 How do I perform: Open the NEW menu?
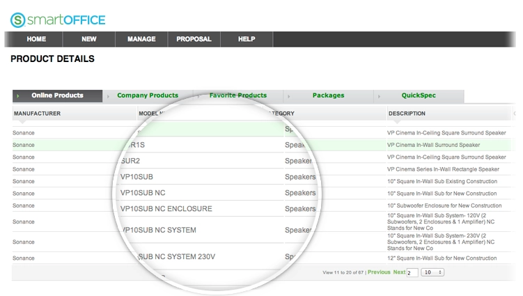pos(89,39)
